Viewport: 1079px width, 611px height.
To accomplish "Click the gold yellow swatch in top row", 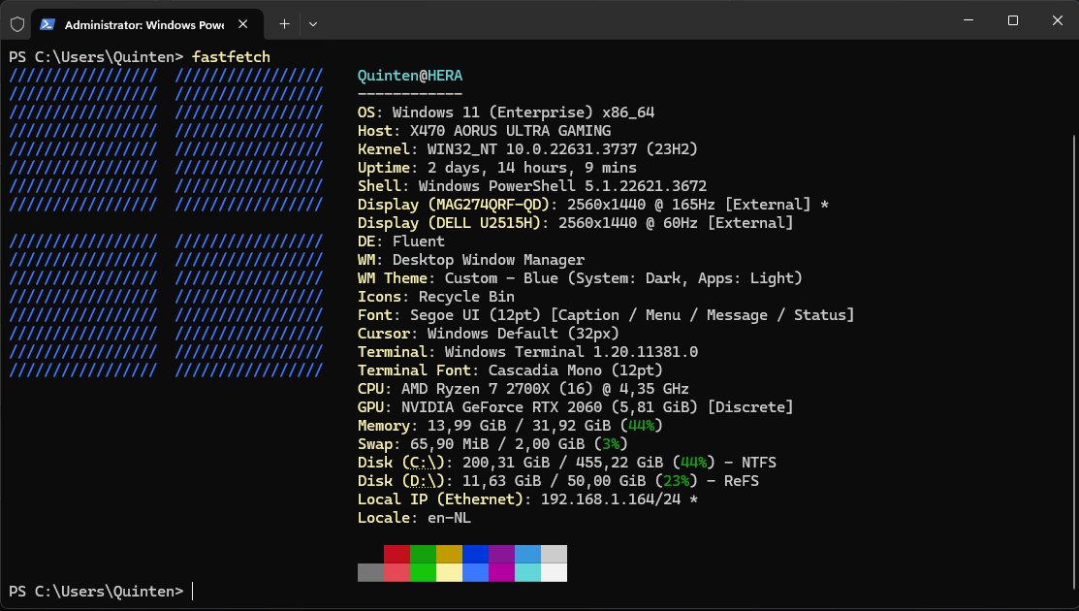I will [x=449, y=554].
